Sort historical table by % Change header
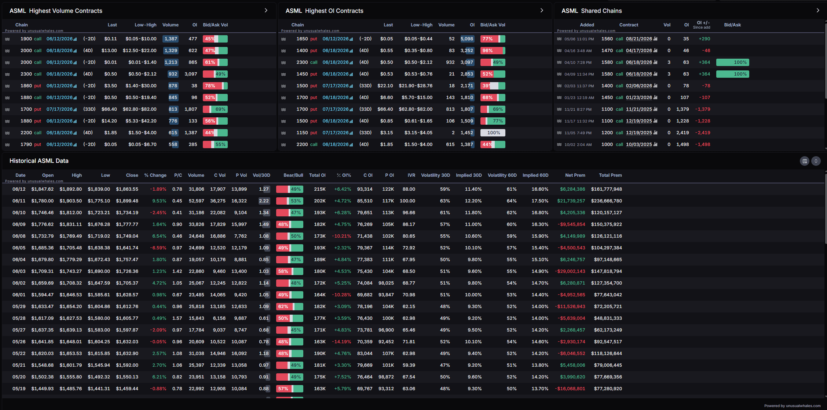Screen dimensions: 827x410 click(x=155, y=175)
